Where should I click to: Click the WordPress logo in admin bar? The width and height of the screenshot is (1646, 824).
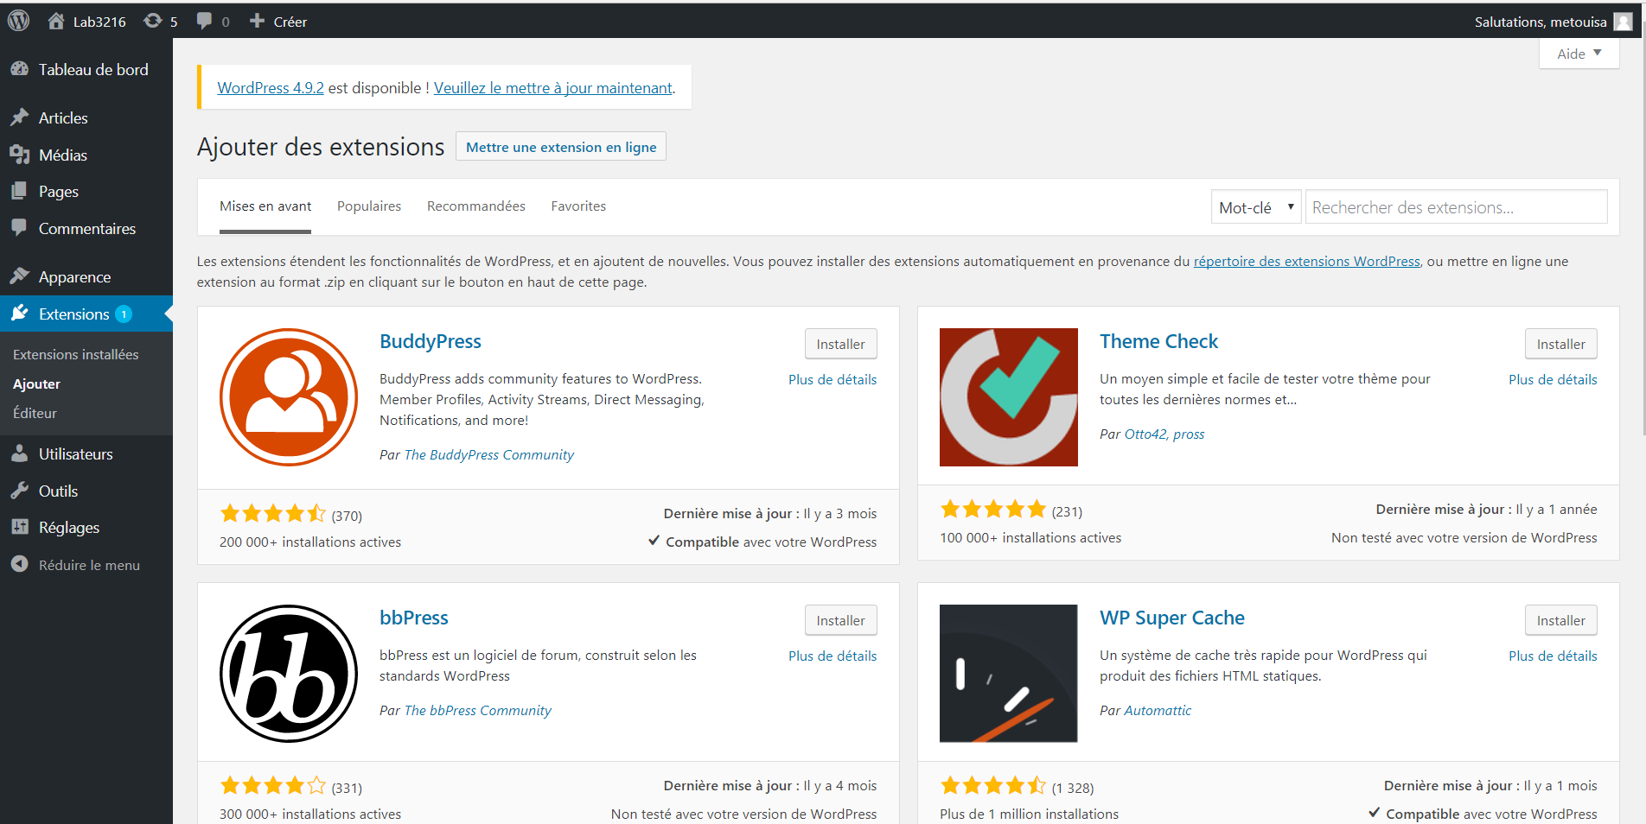pyautogui.click(x=19, y=21)
